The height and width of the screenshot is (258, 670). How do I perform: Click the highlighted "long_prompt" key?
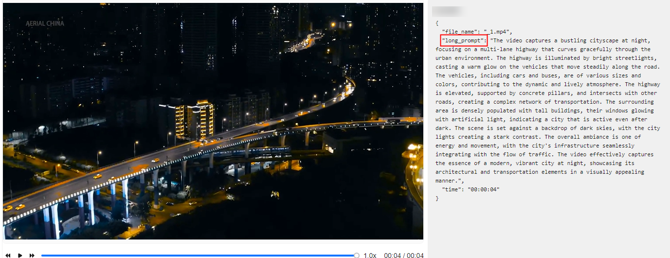click(x=464, y=40)
